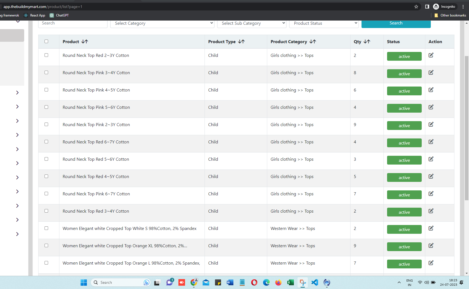
Task: Open Excel from taskbar
Action: click(x=291, y=282)
